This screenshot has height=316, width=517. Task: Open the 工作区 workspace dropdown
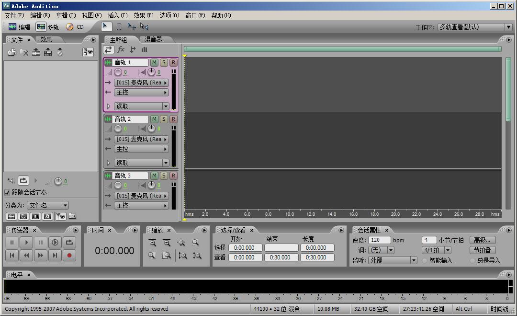(475, 27)
